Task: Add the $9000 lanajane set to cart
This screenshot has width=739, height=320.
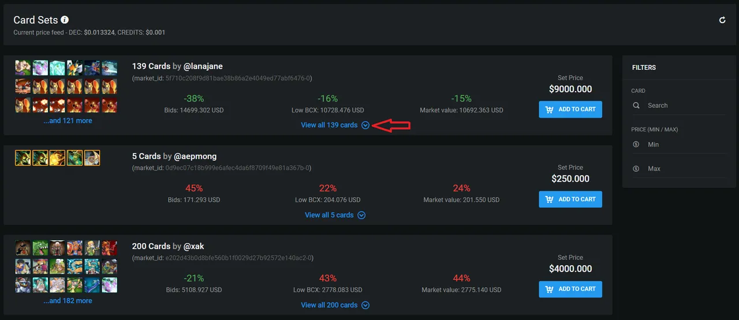Action: pyautogui.click(x=570, y=110)
